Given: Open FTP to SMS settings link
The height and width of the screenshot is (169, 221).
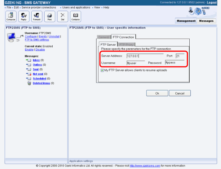Looking at the screenshot, I should (37, 40).
